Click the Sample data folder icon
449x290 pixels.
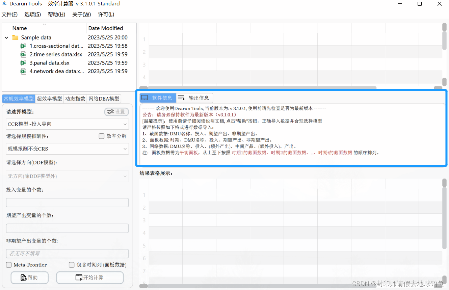(x=15, y=37)
